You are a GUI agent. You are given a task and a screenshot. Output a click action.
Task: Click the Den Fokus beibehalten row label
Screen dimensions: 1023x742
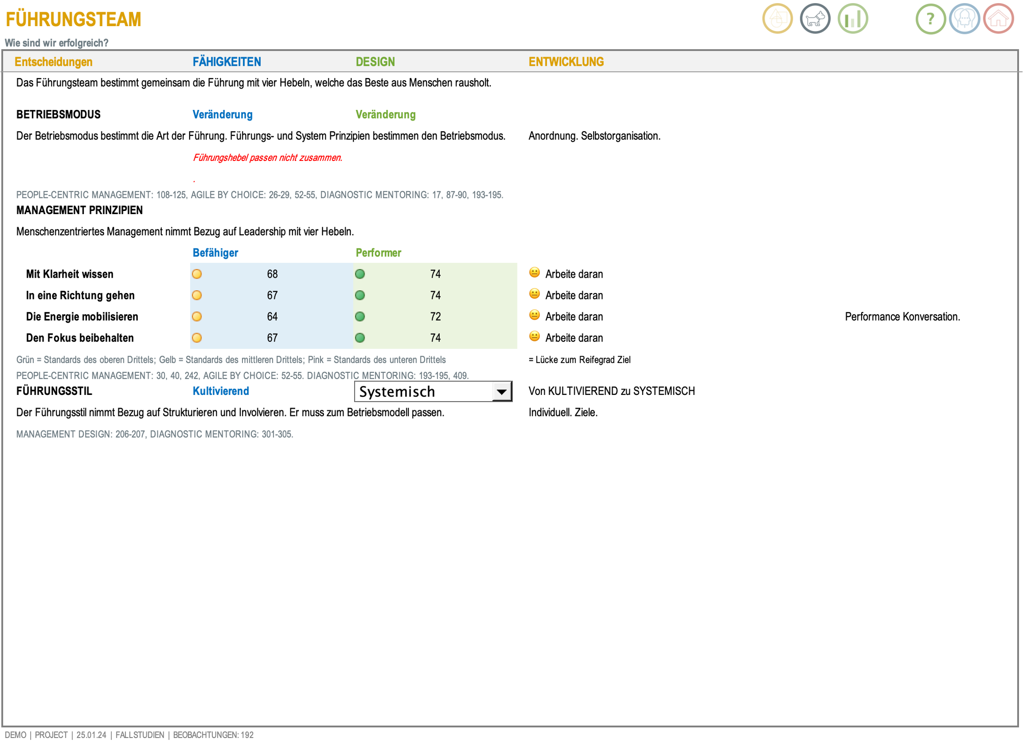[x=80, y=338]
